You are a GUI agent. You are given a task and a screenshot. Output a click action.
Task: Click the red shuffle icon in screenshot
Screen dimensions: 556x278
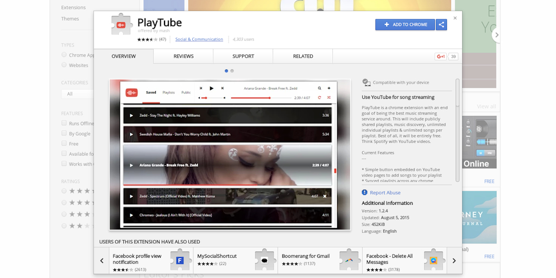click(328, 97)
